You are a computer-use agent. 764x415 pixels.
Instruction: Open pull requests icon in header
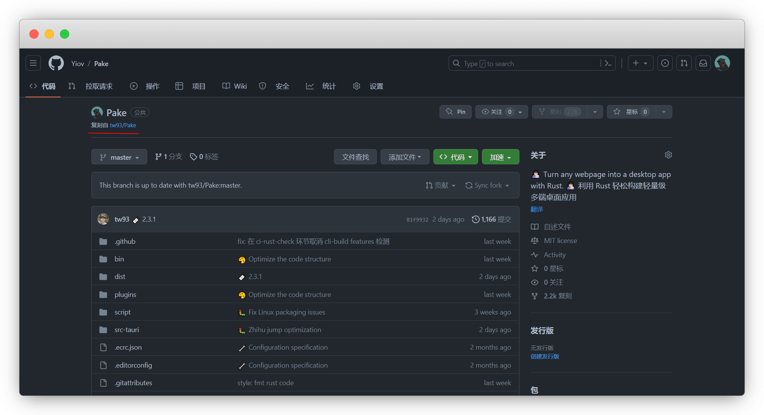(684, 63)
